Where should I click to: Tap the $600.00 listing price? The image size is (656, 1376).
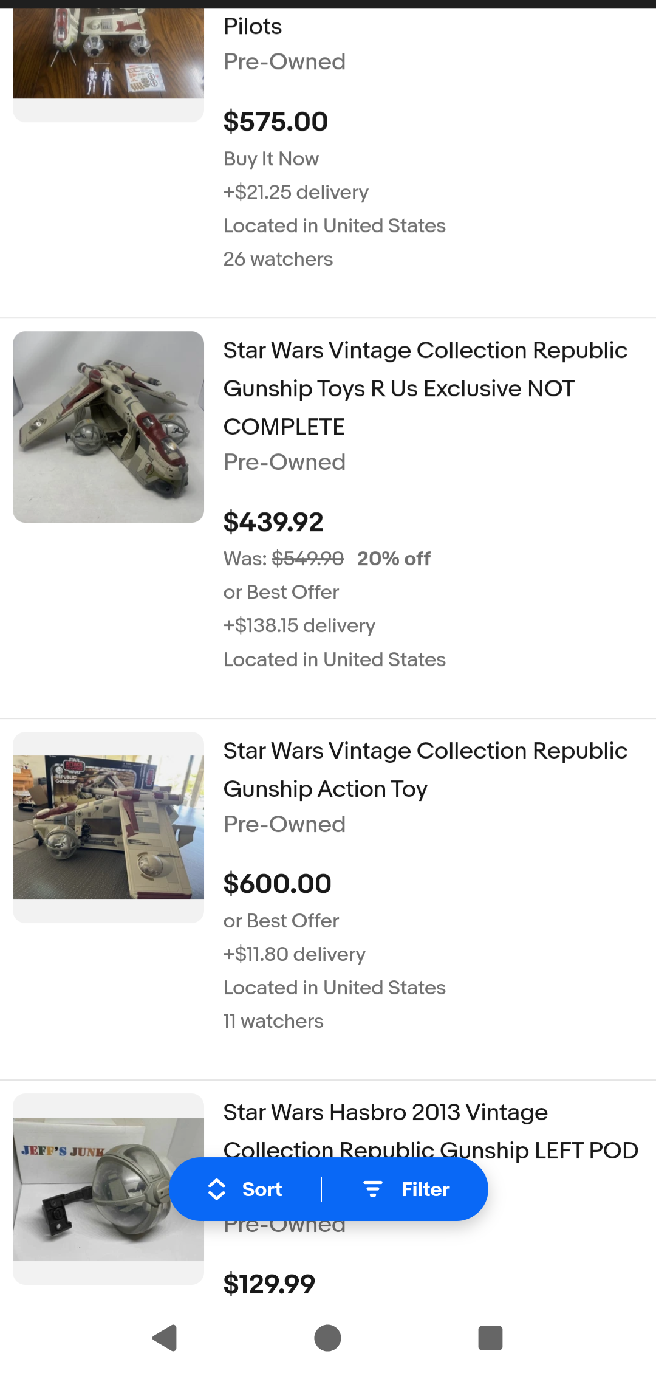click(x=278, y=884)
